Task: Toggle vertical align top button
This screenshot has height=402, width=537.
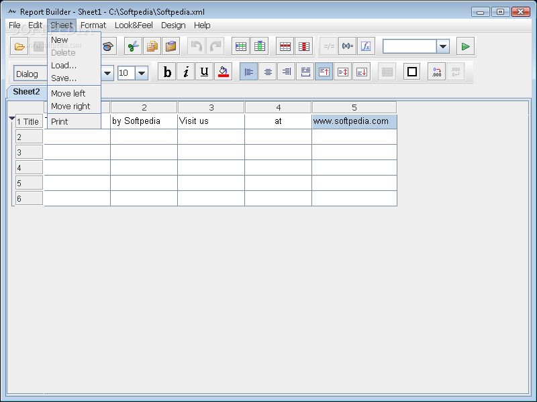Action: coord(324,72)
